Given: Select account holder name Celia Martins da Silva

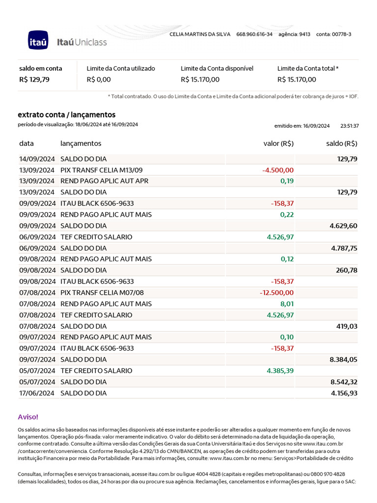Looking at the screenshot, I should [x=200, y=34].
